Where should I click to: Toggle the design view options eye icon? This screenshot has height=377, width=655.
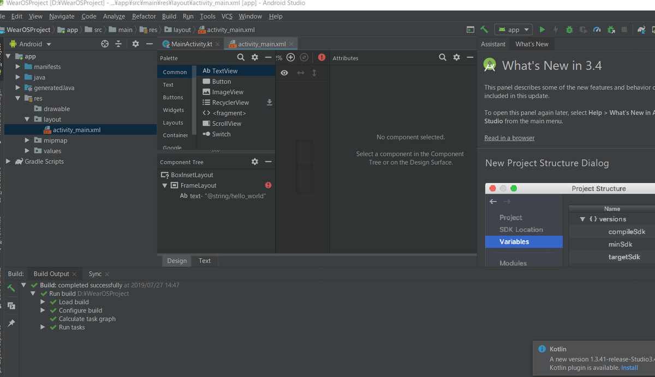284,73
